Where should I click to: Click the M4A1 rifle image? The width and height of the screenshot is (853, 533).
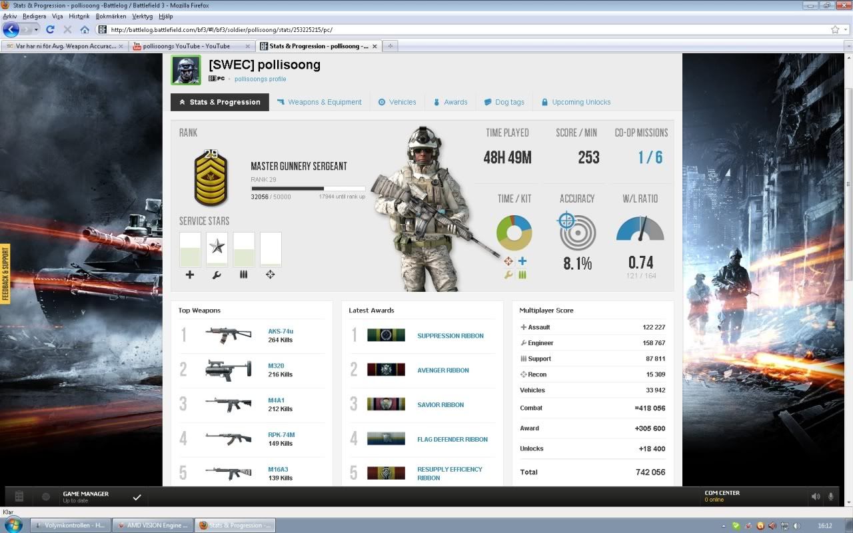[229, 404]
